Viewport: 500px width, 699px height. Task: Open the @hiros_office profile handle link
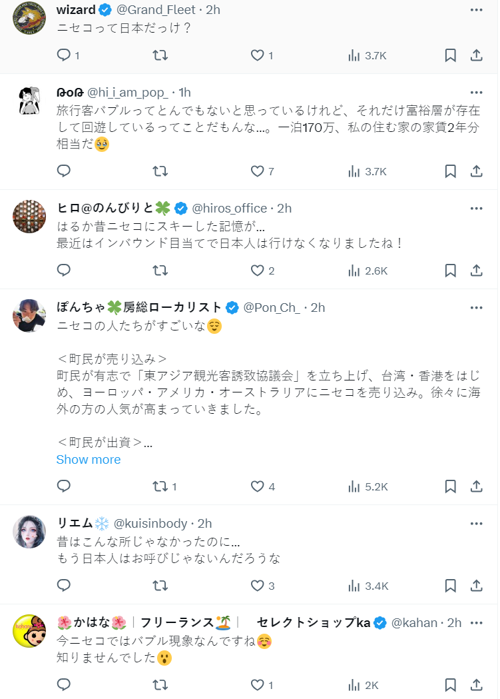(x=230, y=208)
